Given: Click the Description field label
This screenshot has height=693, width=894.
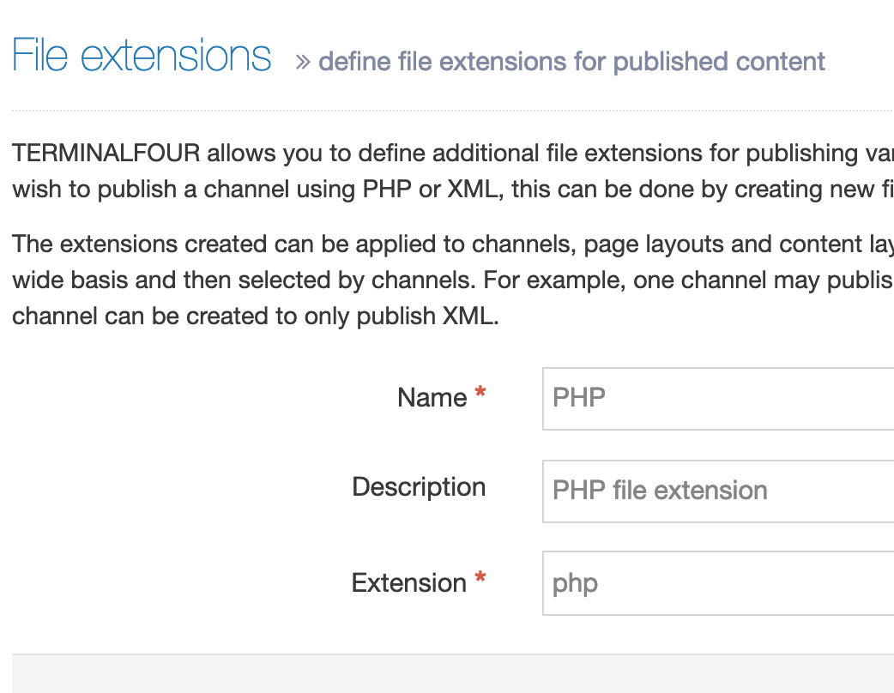Looking at the screenshot, I should (419, 487).
